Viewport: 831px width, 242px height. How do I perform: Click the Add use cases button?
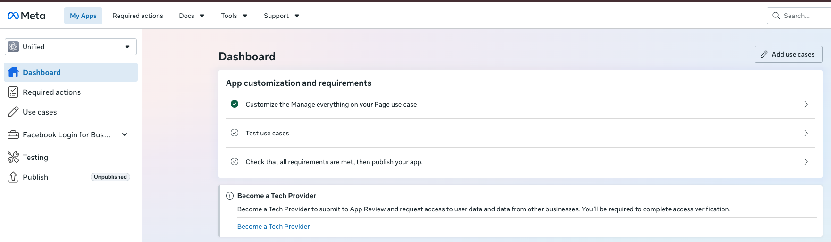tap(788, 54)
